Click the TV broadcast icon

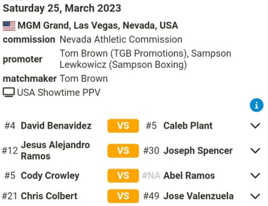point(9,93)
